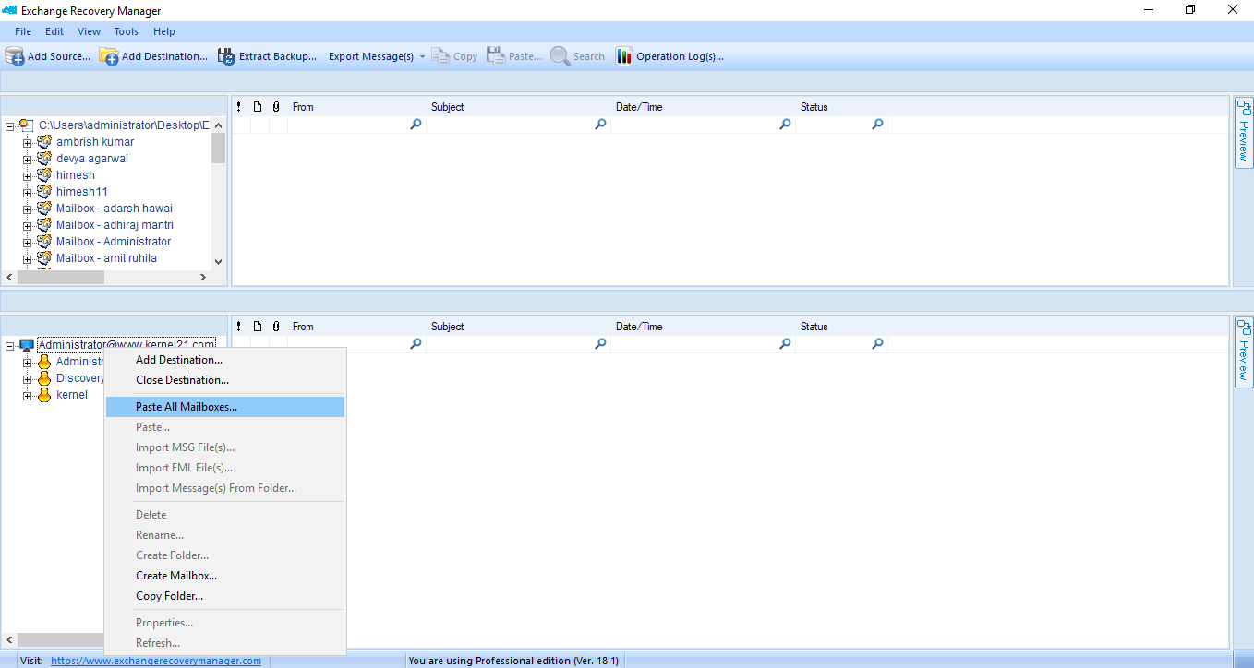Click the source tree scroll down arrow
Screen dimensions: 1254x668
pyautogui.click(x=218, y=261)
